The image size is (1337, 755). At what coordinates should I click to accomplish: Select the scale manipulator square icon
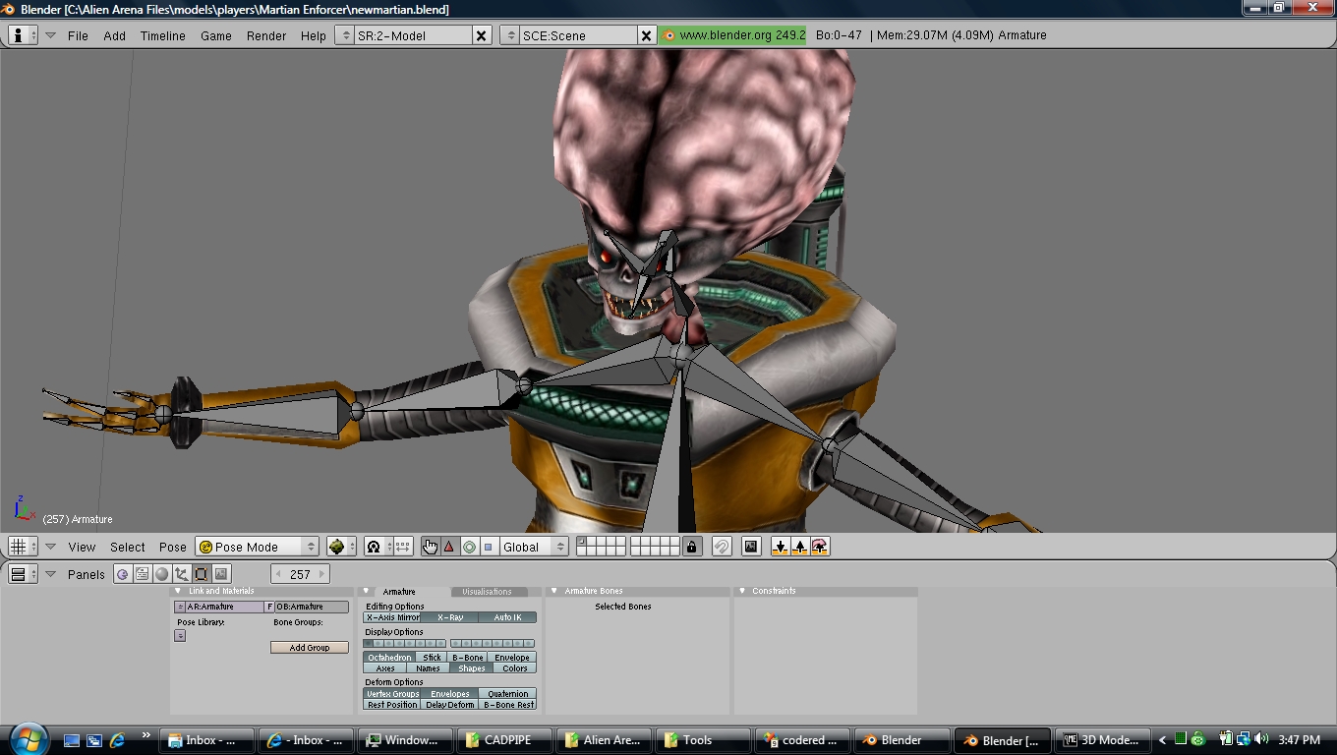tap(489, 547)
